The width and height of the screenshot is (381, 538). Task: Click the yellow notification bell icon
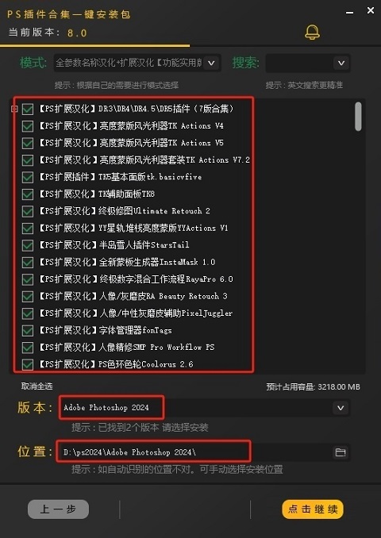pos(312,33)
